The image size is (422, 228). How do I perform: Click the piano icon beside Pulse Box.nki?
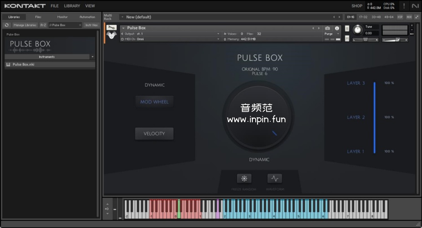pos(8,64)
